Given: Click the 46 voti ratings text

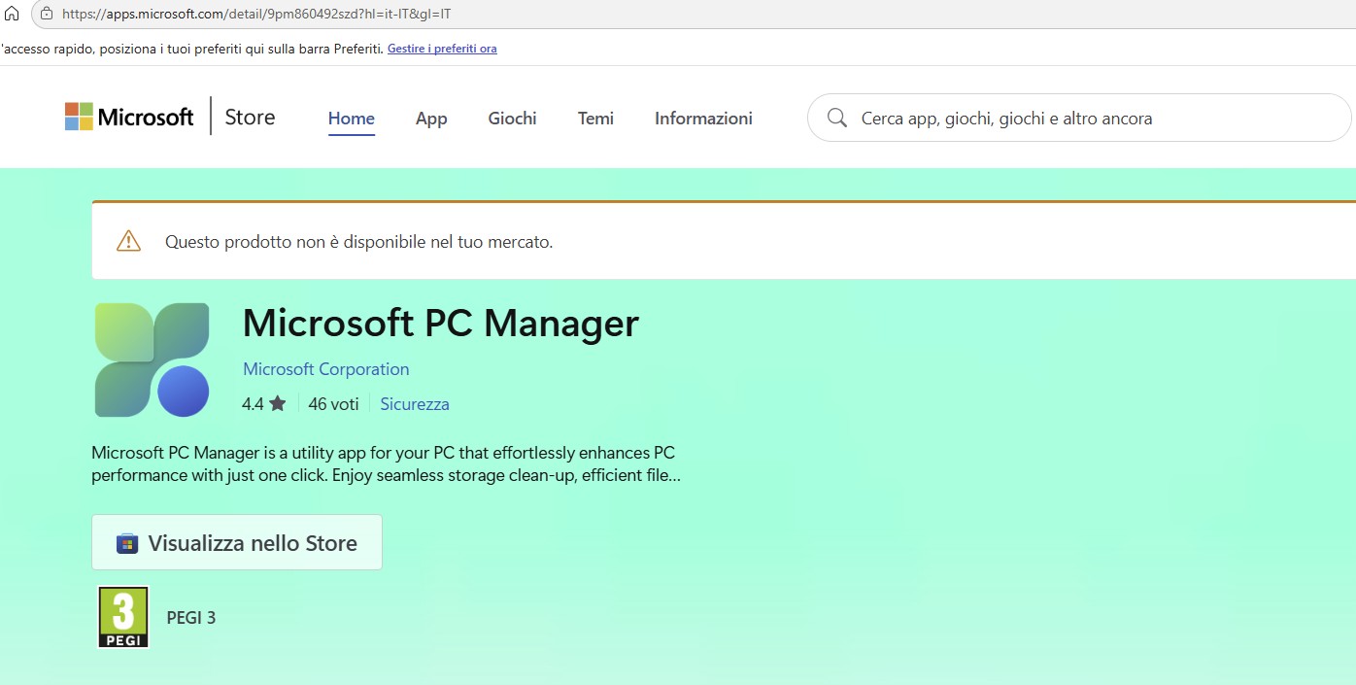Looking at the screenshot, I should (333, 404).
